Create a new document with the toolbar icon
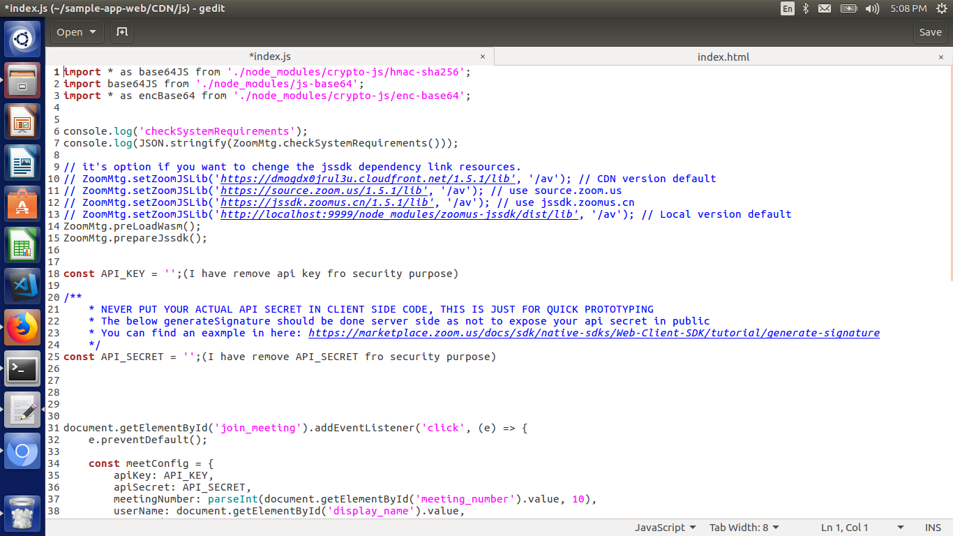Image resolution: width=953 pixels, height=536 pixels. tap(122, 32)
